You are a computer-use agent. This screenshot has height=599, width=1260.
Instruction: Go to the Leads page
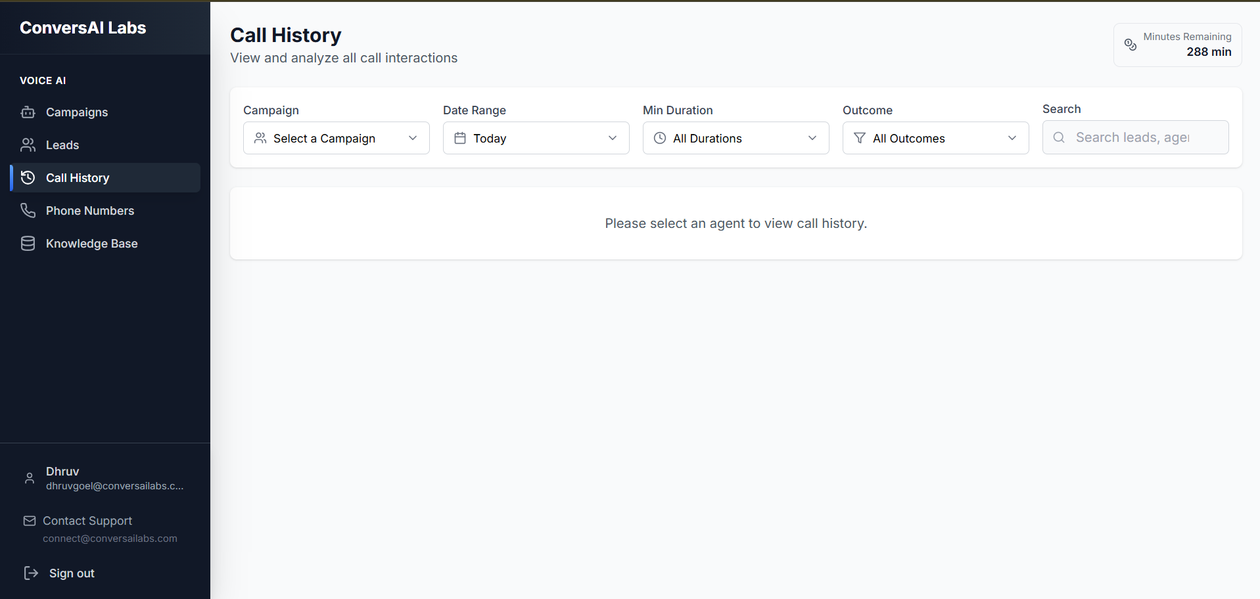pyautogui.click(x=105, y=145)
